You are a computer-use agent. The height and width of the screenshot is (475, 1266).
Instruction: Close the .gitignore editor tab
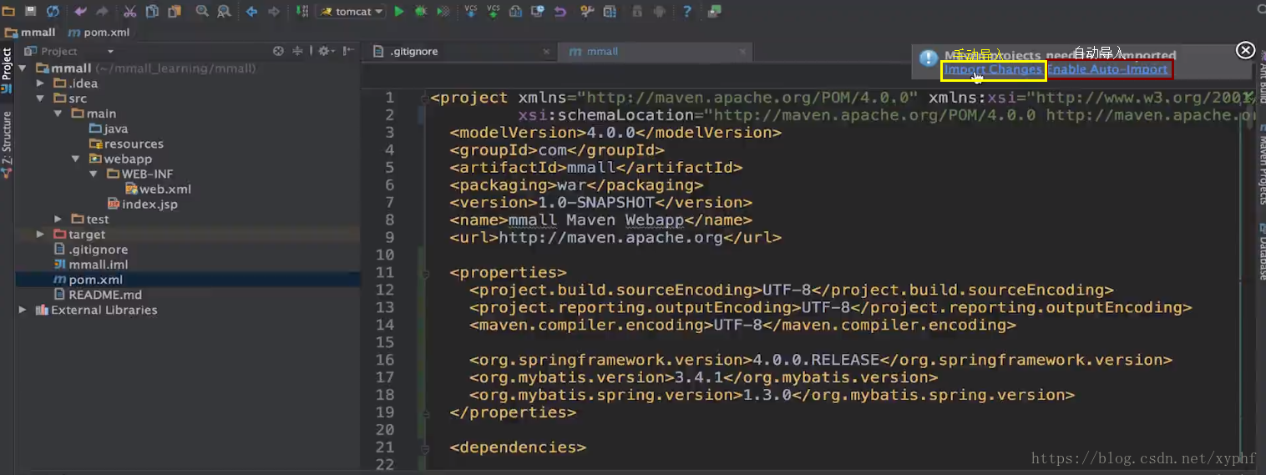546,52
